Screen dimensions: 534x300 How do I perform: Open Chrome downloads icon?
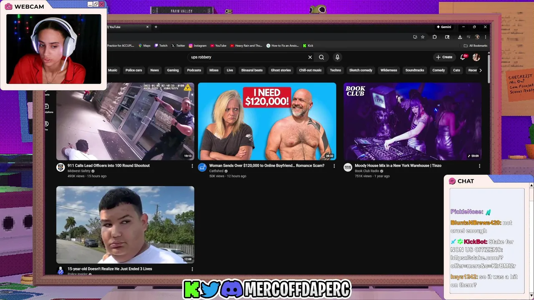(x=460, y=37)
